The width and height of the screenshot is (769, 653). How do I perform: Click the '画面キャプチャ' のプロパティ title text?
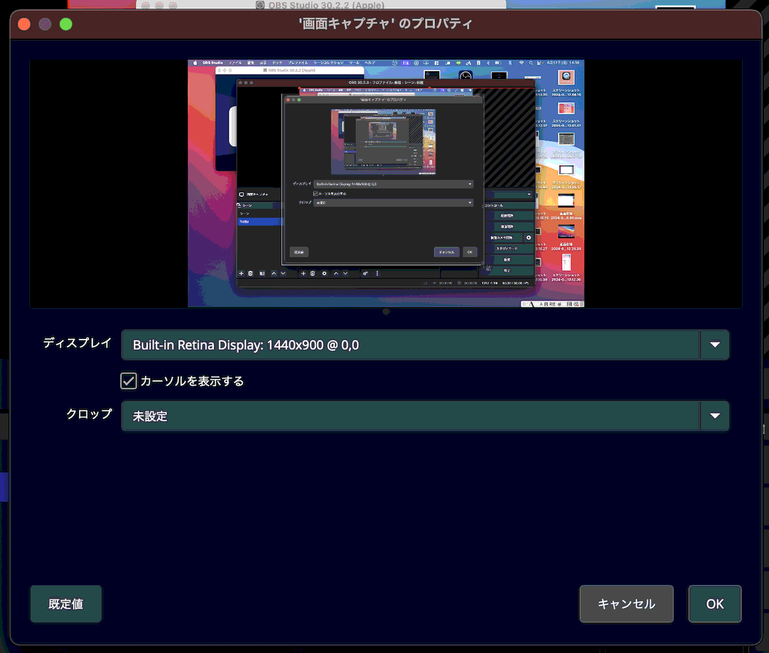tap(386, 24)
